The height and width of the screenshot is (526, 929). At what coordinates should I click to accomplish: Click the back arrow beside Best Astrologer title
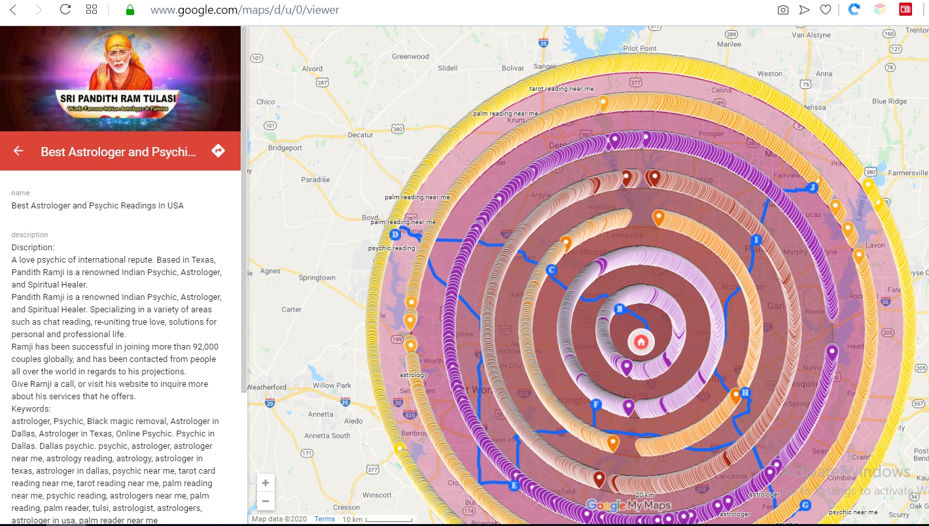tap(18, 150)
